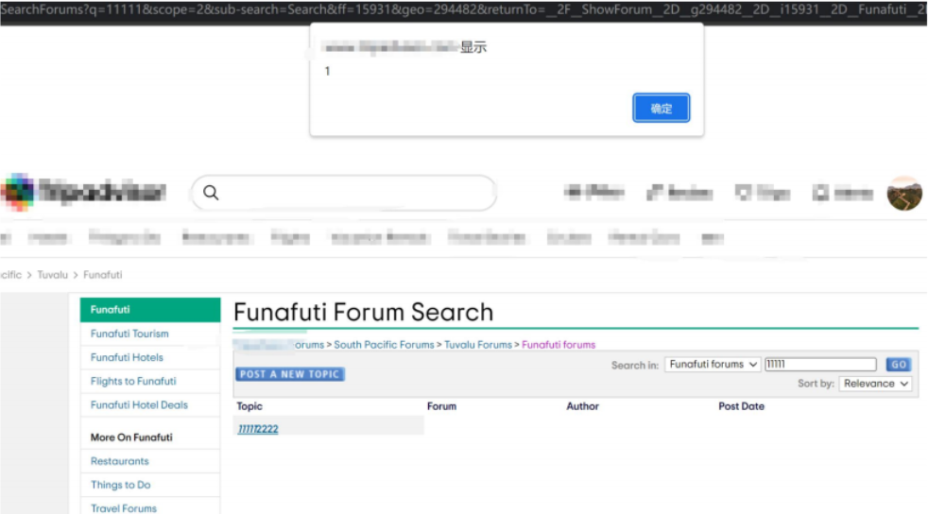Image resolution: width=929 pixels, height=514 pixels.
Task: Go to Flights to Funafuti
Action: pyautogui.click(x=133, y=381)
